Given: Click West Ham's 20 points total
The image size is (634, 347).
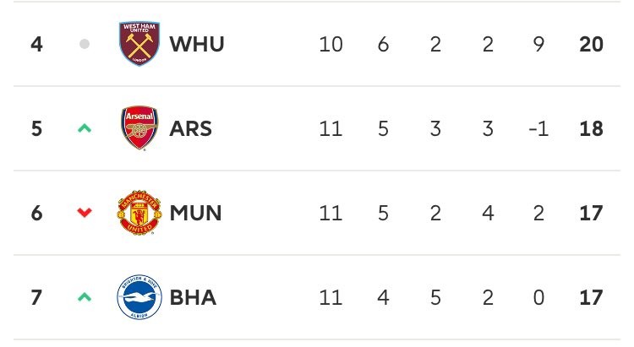Looking at the screenshot, I should [592, 44].
